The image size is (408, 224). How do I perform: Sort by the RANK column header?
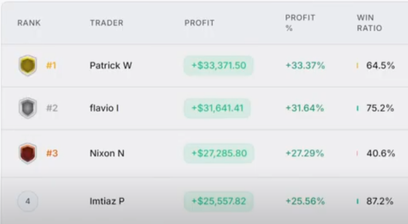coord(29,23)
